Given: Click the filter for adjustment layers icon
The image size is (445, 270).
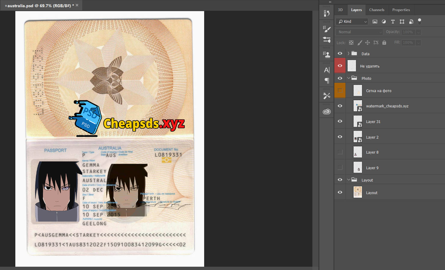Looking at the screenshot, I should (384, 22).
